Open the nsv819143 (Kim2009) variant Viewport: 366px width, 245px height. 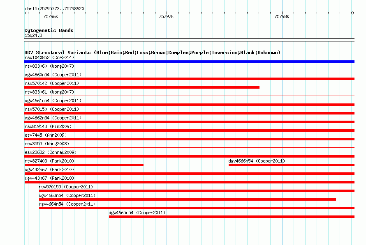[48, 126]
